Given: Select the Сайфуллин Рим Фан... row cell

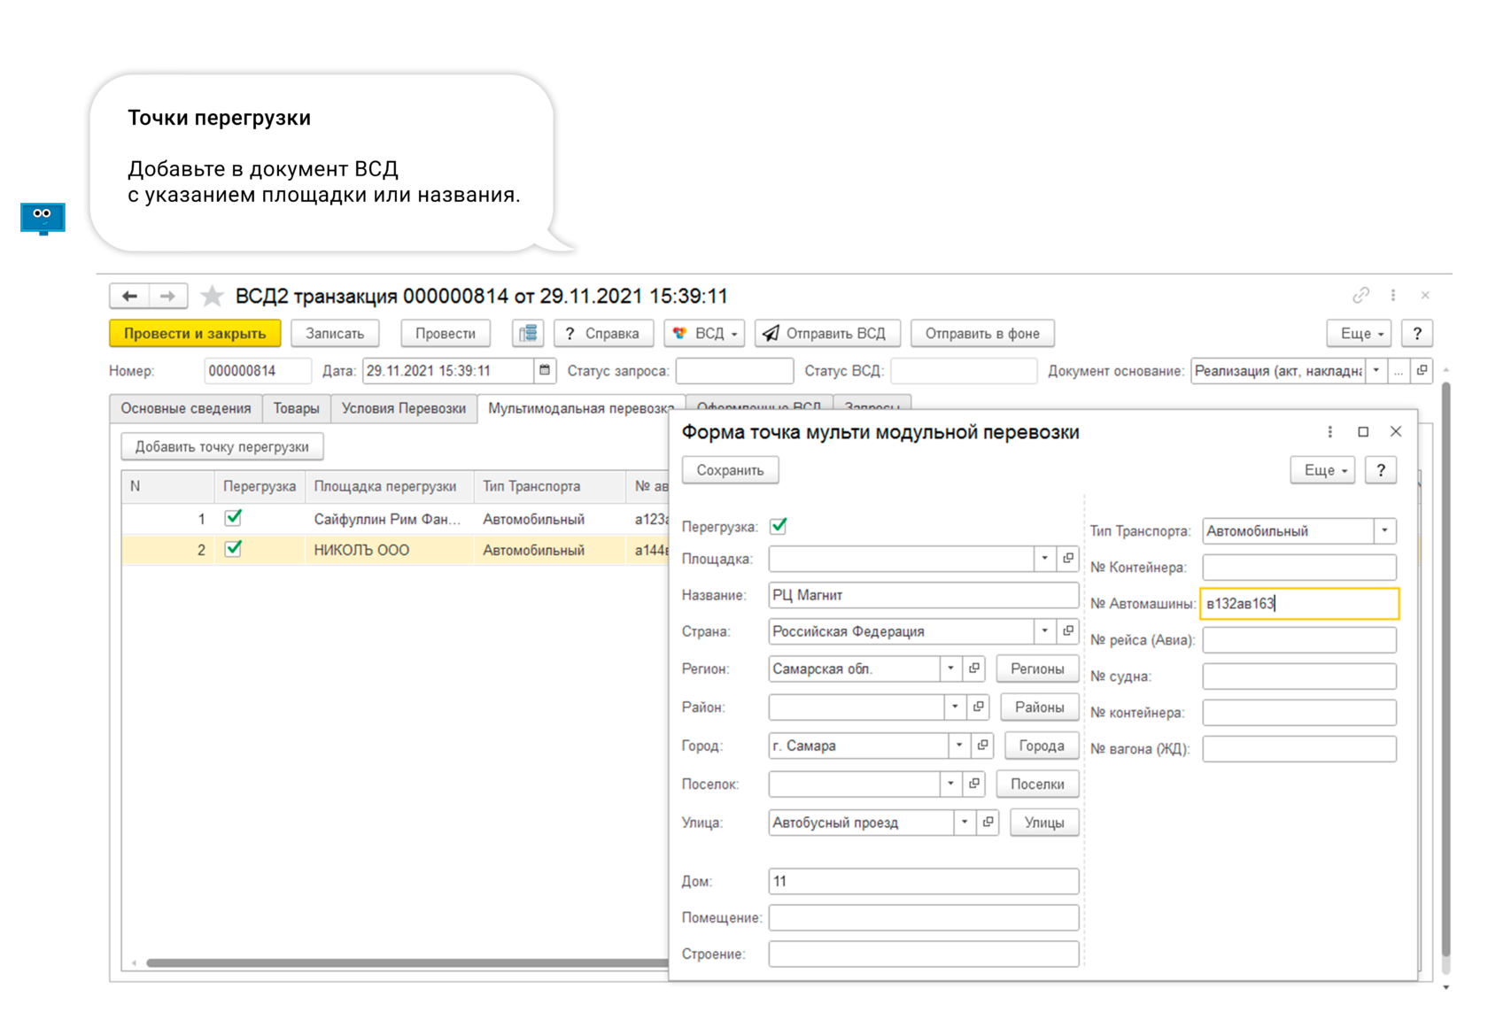Looking at the screenshot, I should [x=387, y=519].
